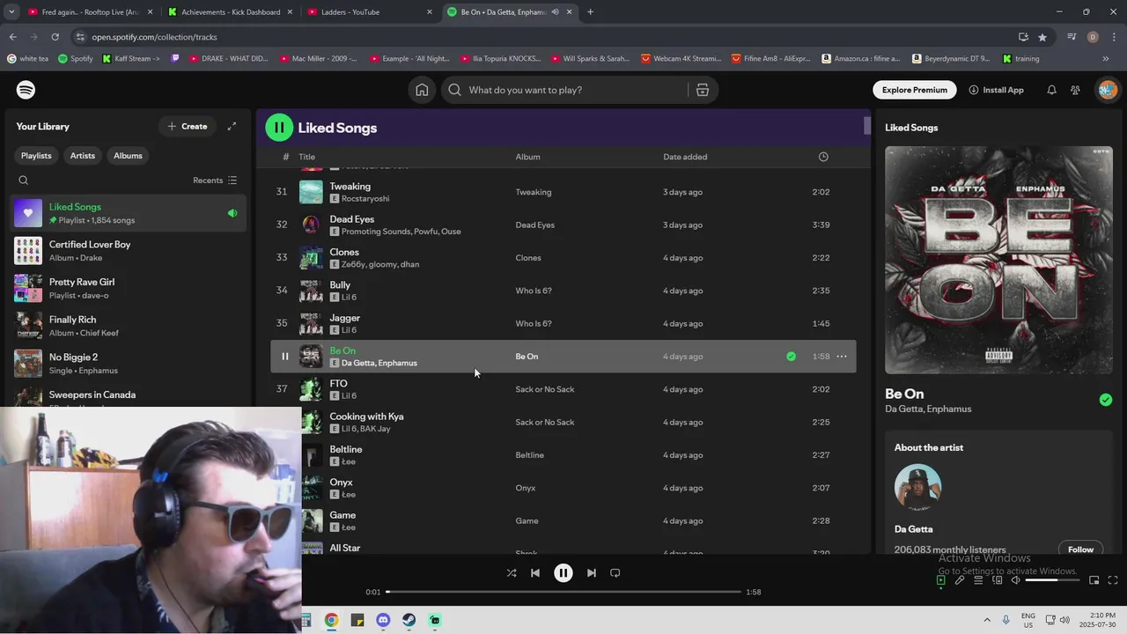Mute the Spotify tab audio icon

click(x=555, y=12)
